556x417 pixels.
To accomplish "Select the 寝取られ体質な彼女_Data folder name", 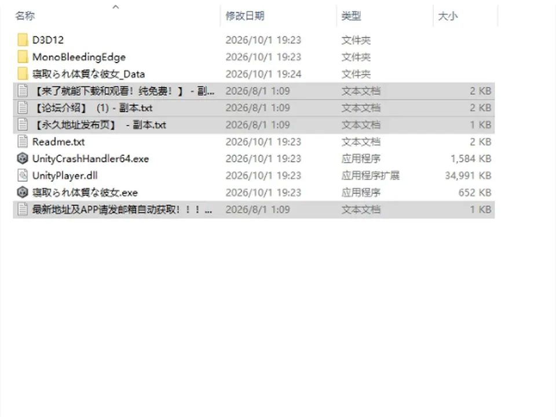I will pyautogui.click(x=89, y=74).
